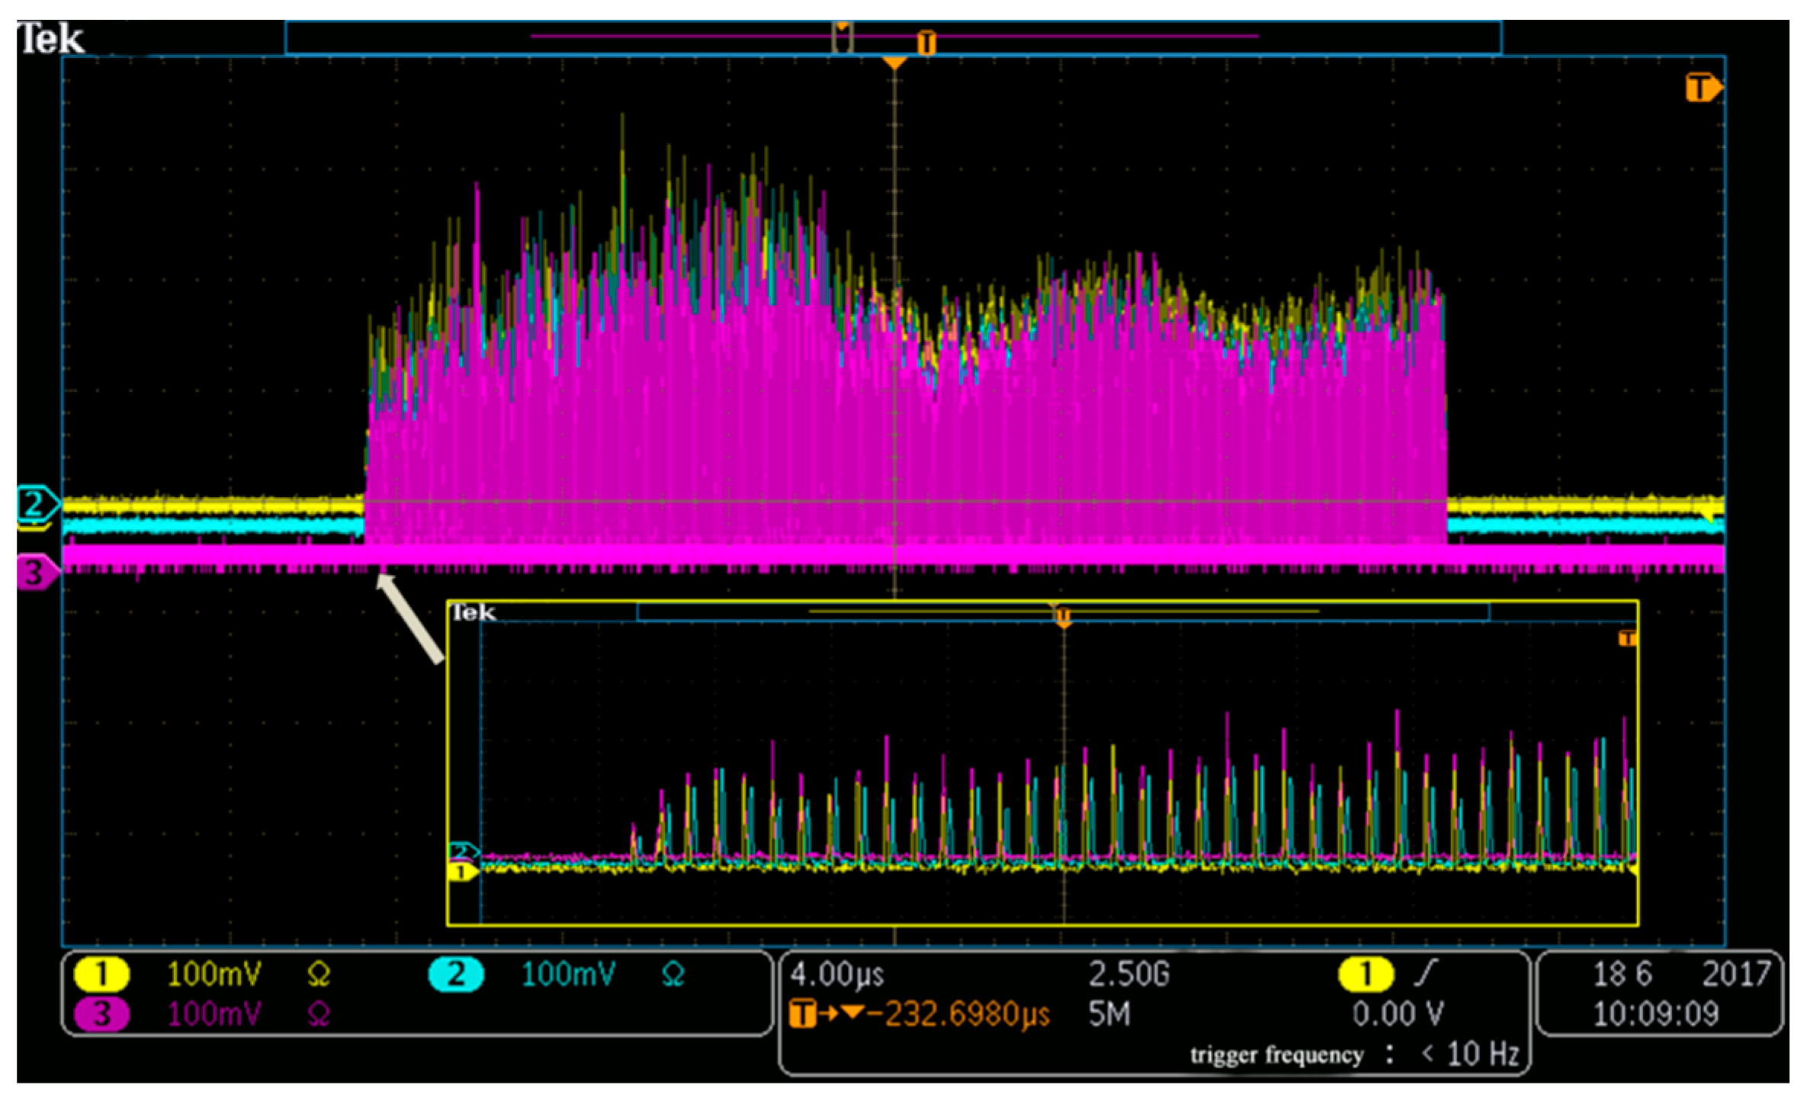Click orange trigger position marker atop graticule
1804x1098 pixels.
pos(894,63)
